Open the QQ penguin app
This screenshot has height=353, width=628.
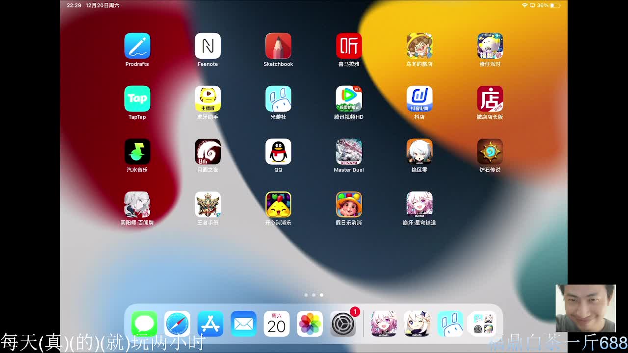click(278, 152)
